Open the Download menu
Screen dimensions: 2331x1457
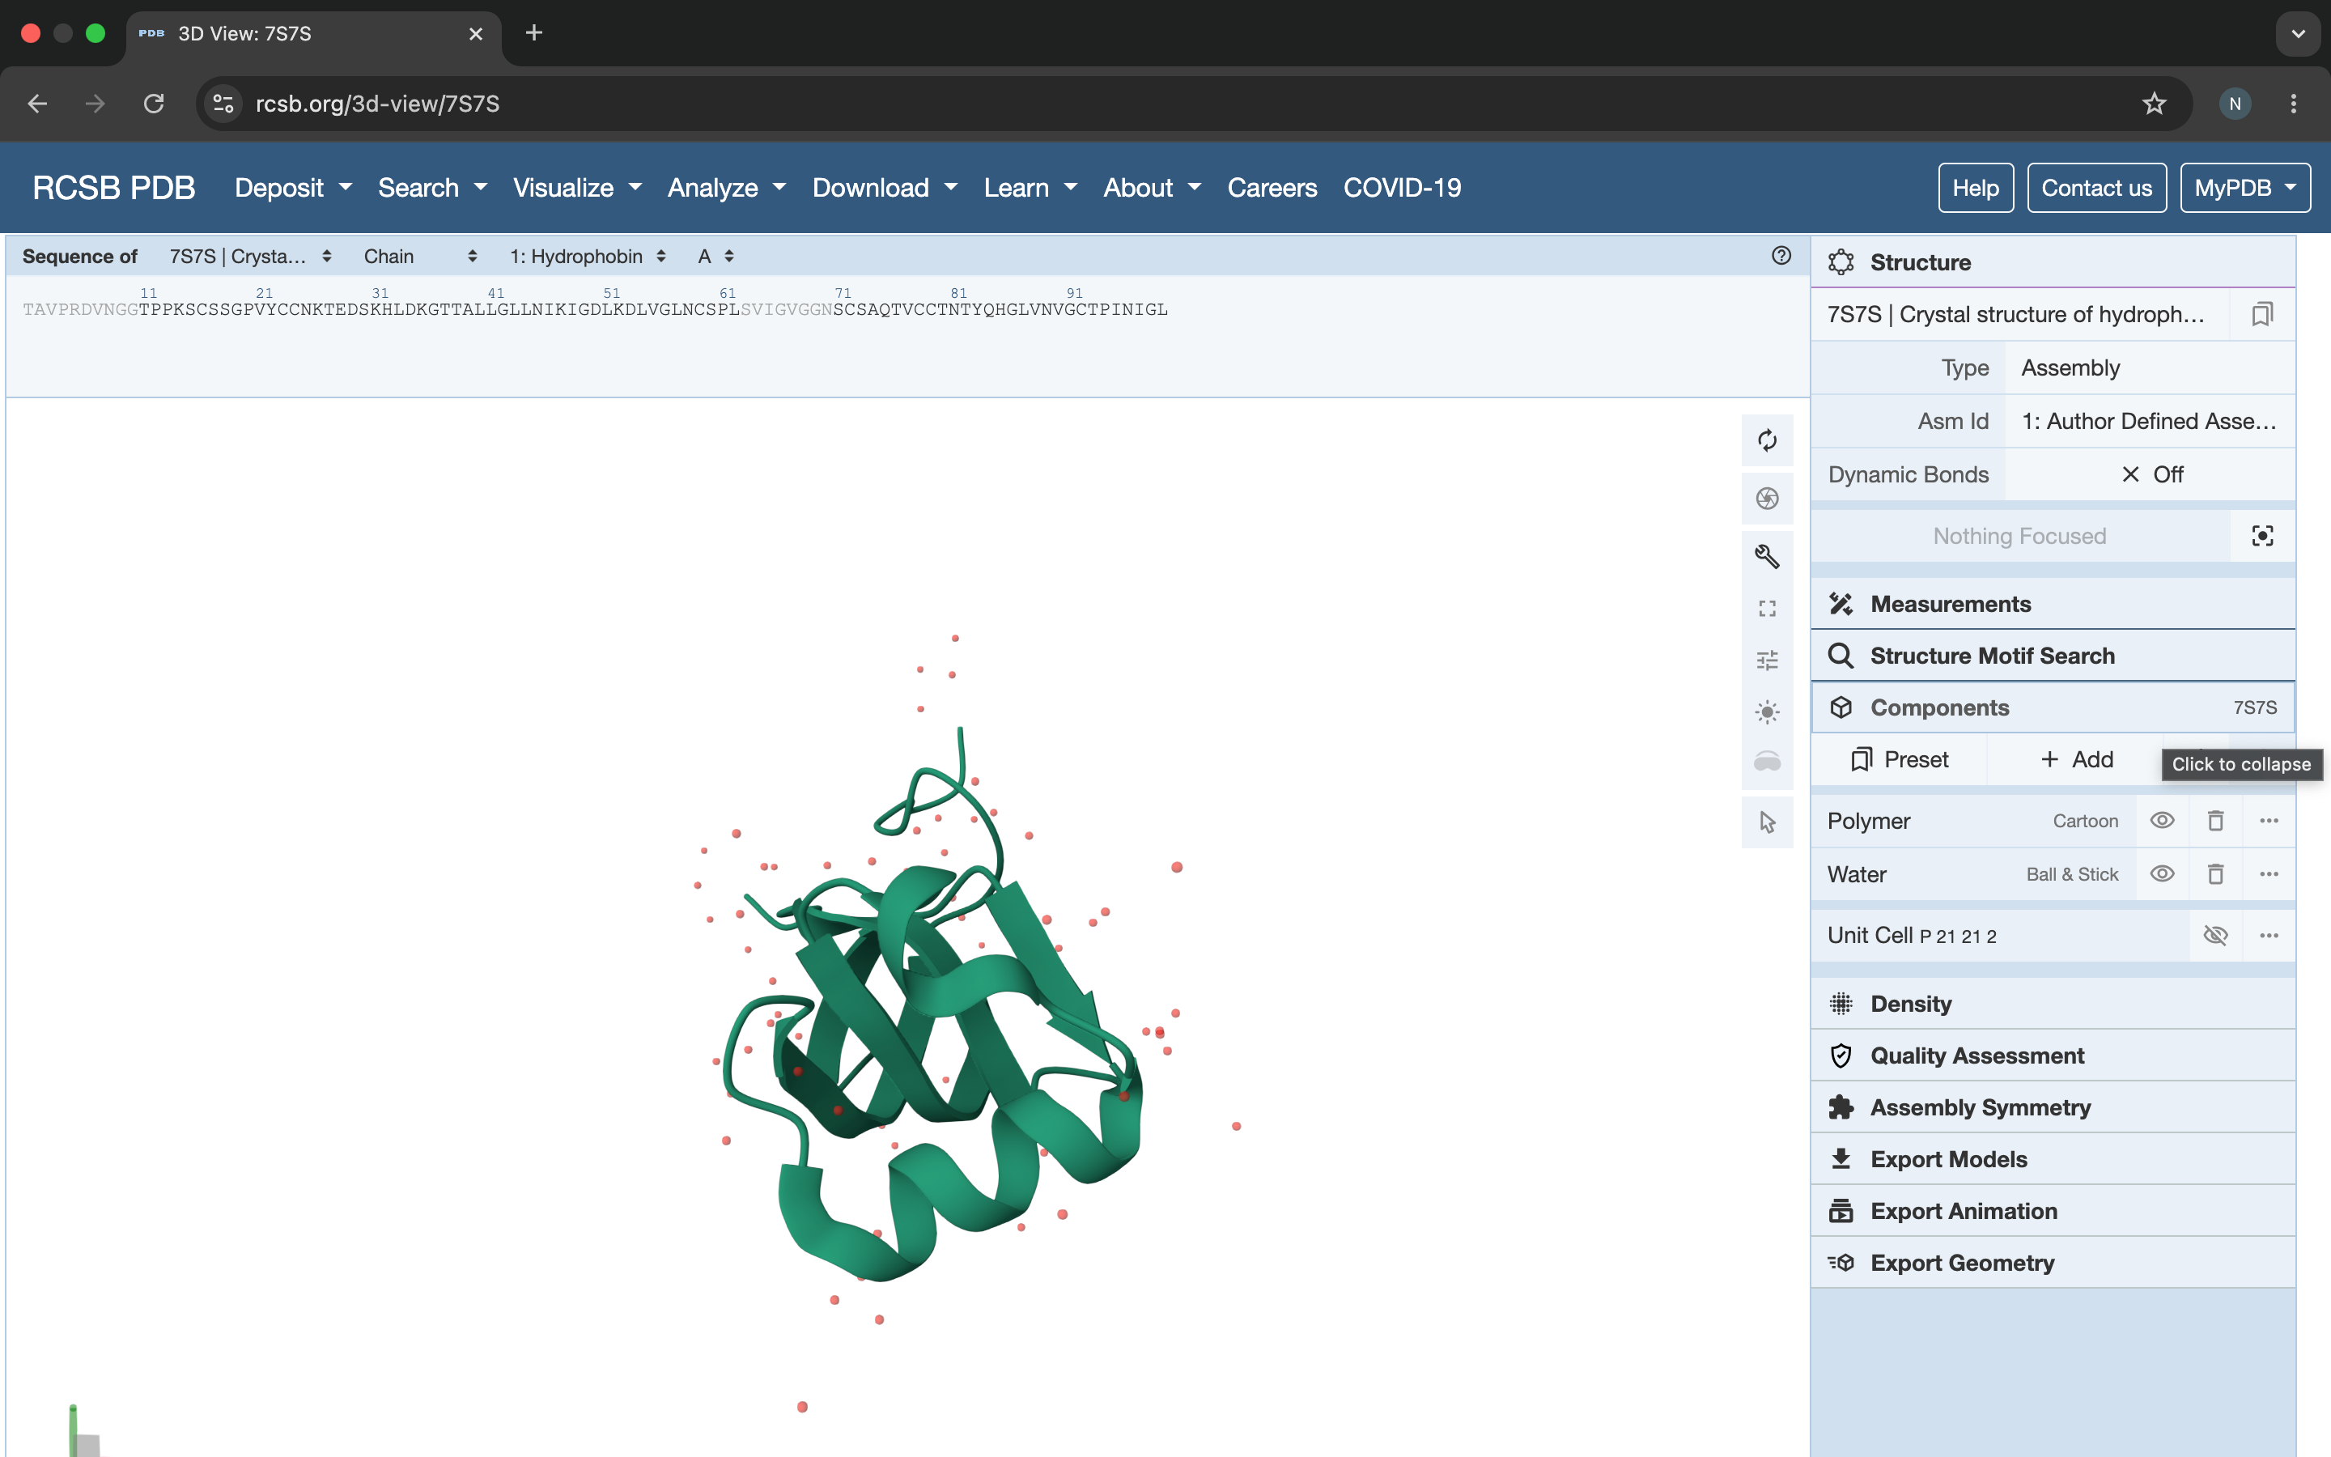coord(884,188)
